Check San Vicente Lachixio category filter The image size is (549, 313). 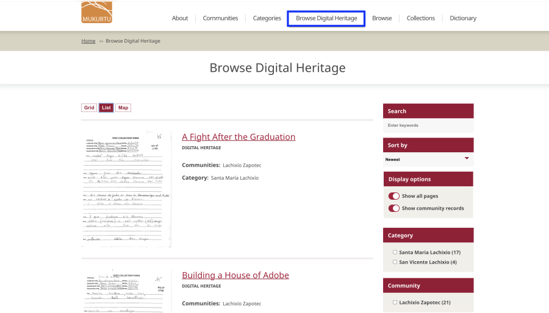(395, 262)
